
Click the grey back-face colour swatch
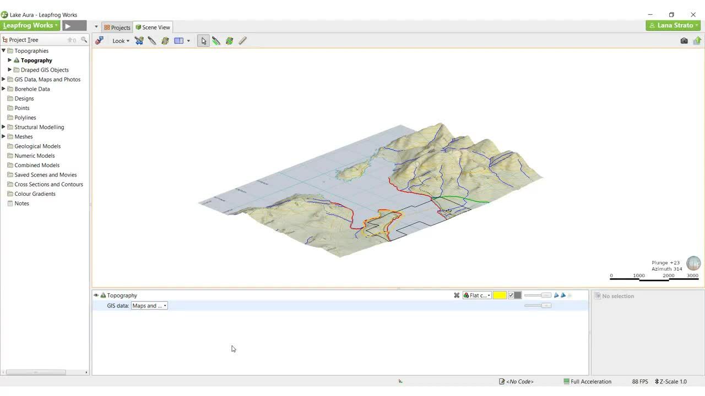[518, 295]
